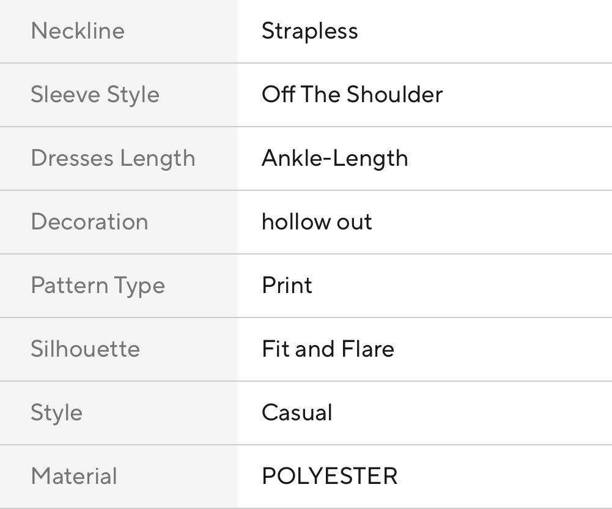Viewport: 612px width, 509px height.
Task: Select the Fit and Flare value
Action: pyautogui.click(x=328, y=349)
